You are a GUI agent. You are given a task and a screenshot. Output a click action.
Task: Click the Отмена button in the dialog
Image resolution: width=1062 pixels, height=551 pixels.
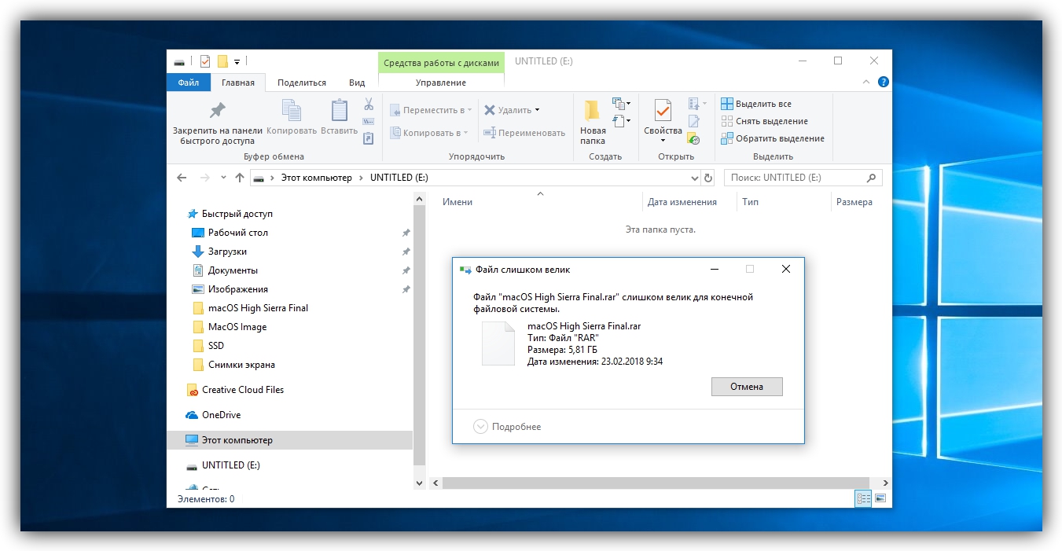(x=747, y=387)
